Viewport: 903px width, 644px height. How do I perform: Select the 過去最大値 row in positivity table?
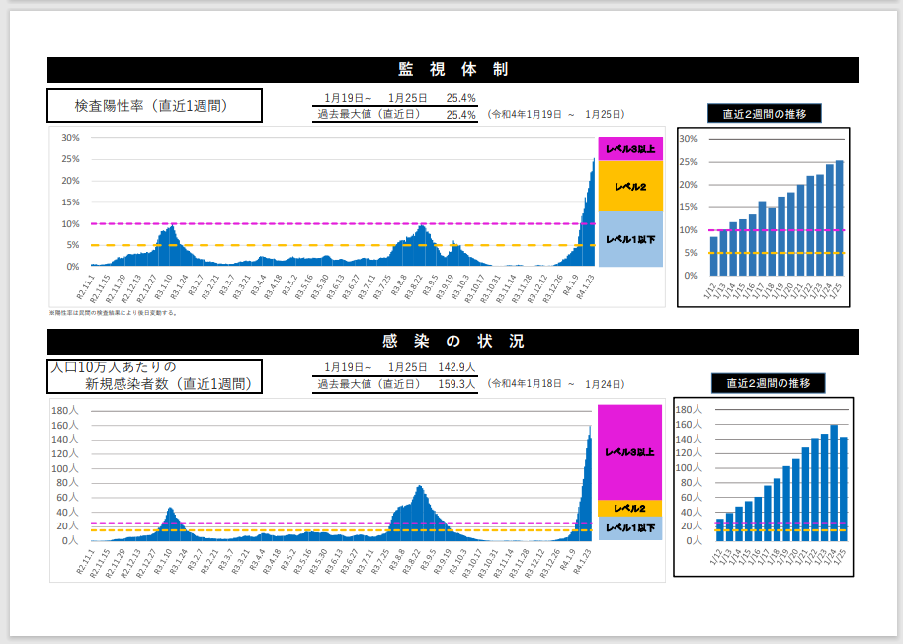(395, 115)
